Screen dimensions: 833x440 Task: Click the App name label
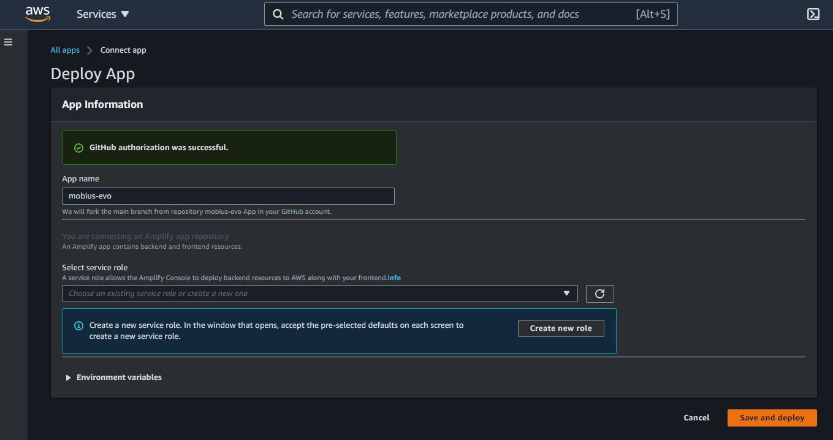coord(80,179)
